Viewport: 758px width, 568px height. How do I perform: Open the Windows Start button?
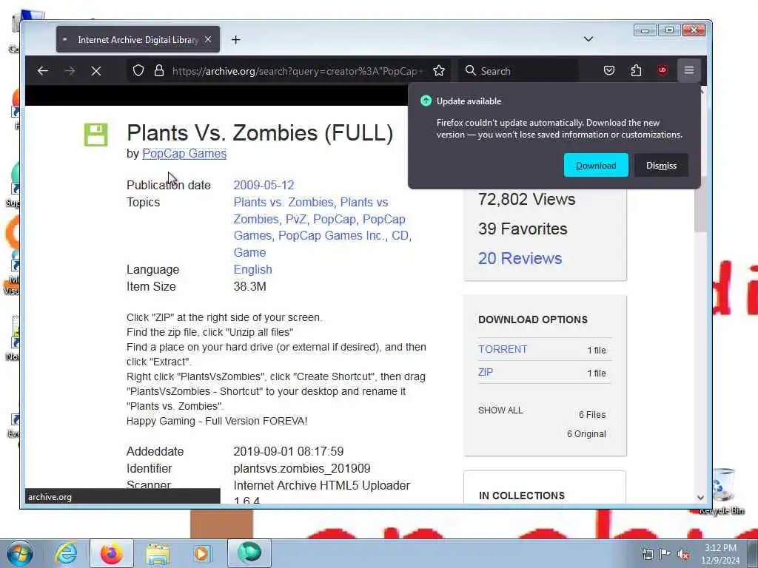[x=20, y=553]
